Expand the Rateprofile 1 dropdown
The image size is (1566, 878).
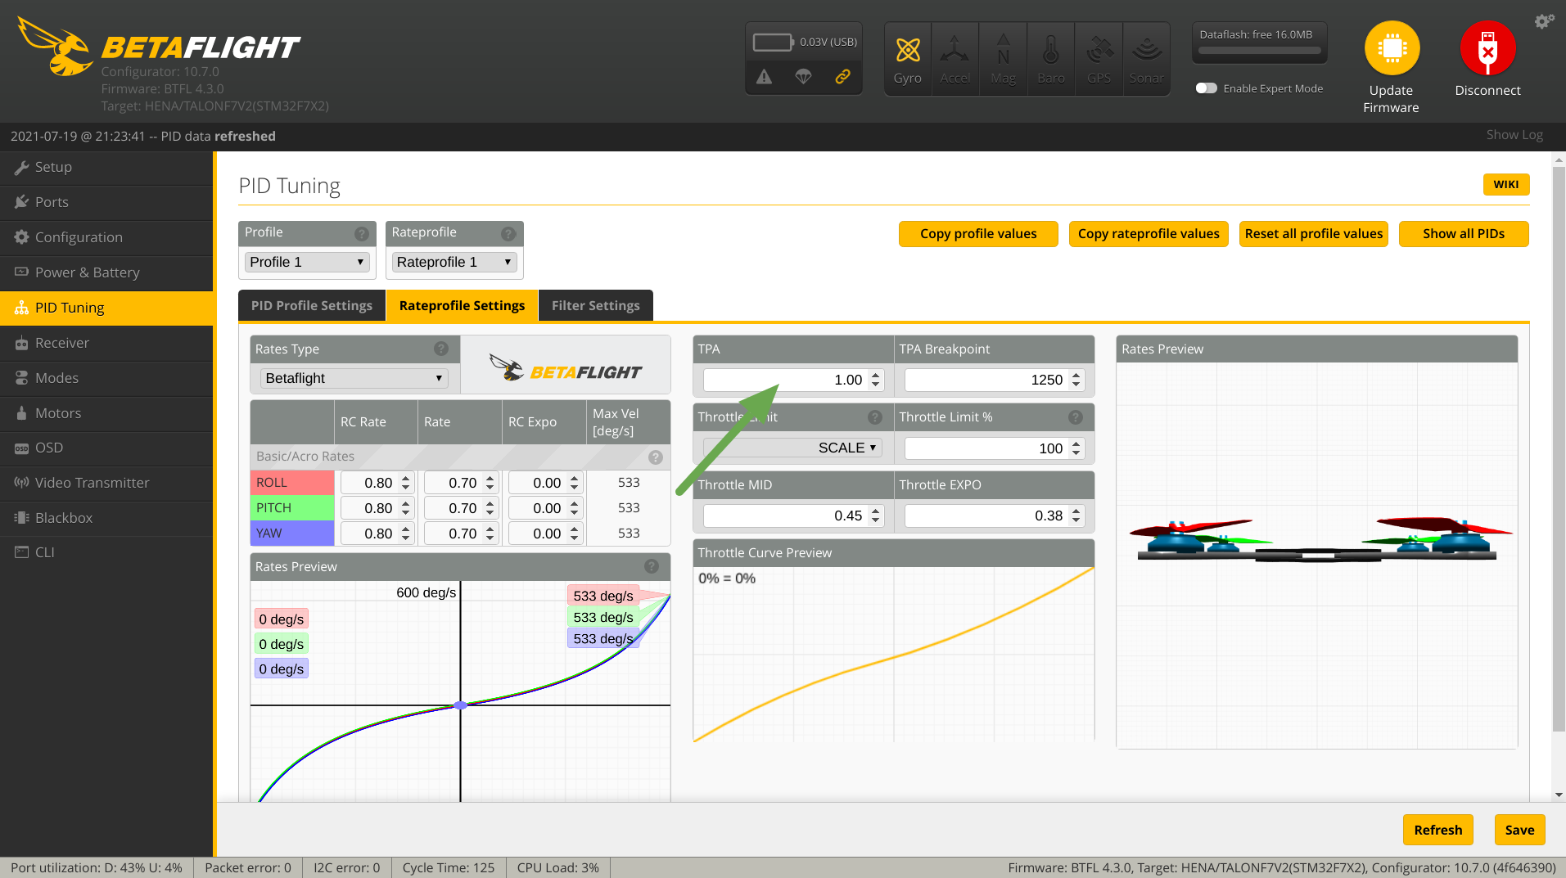(x=454, y=262)
